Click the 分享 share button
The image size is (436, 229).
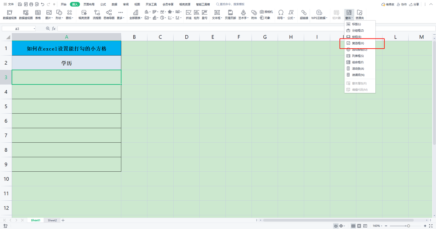click(414, 4)
